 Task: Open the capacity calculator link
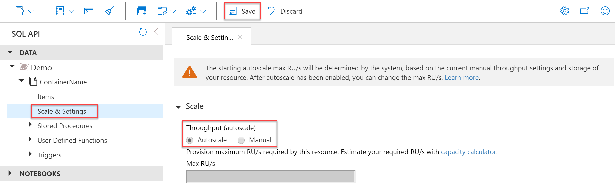tap(469, 152)
